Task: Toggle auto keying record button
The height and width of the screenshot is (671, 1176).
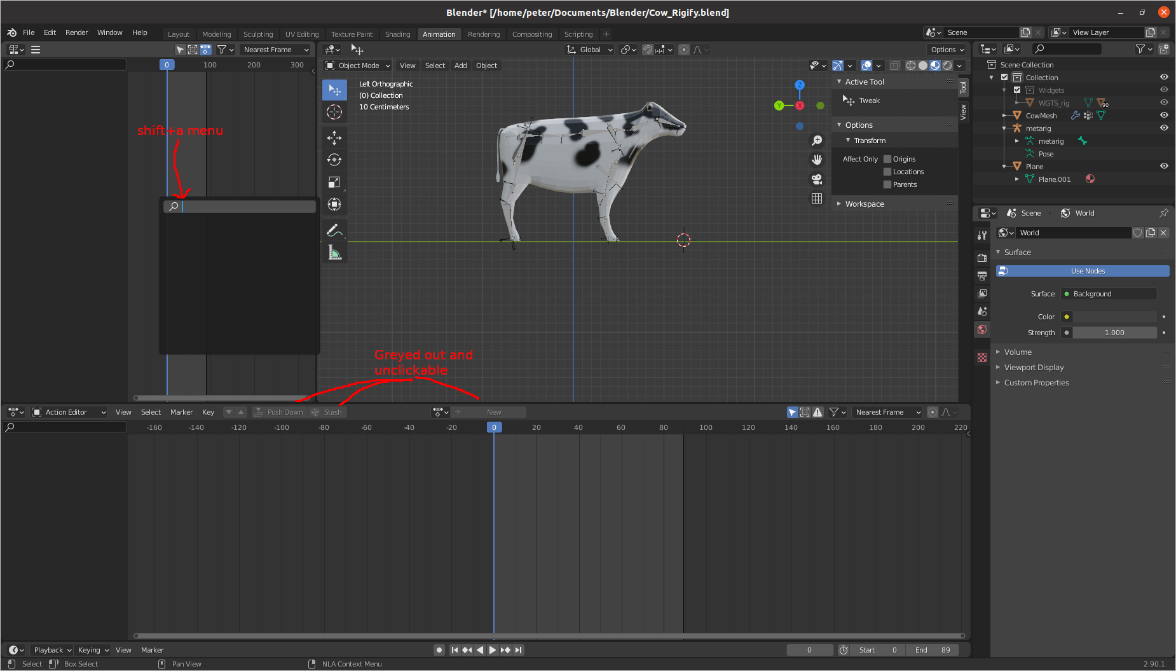Action: 439,650
